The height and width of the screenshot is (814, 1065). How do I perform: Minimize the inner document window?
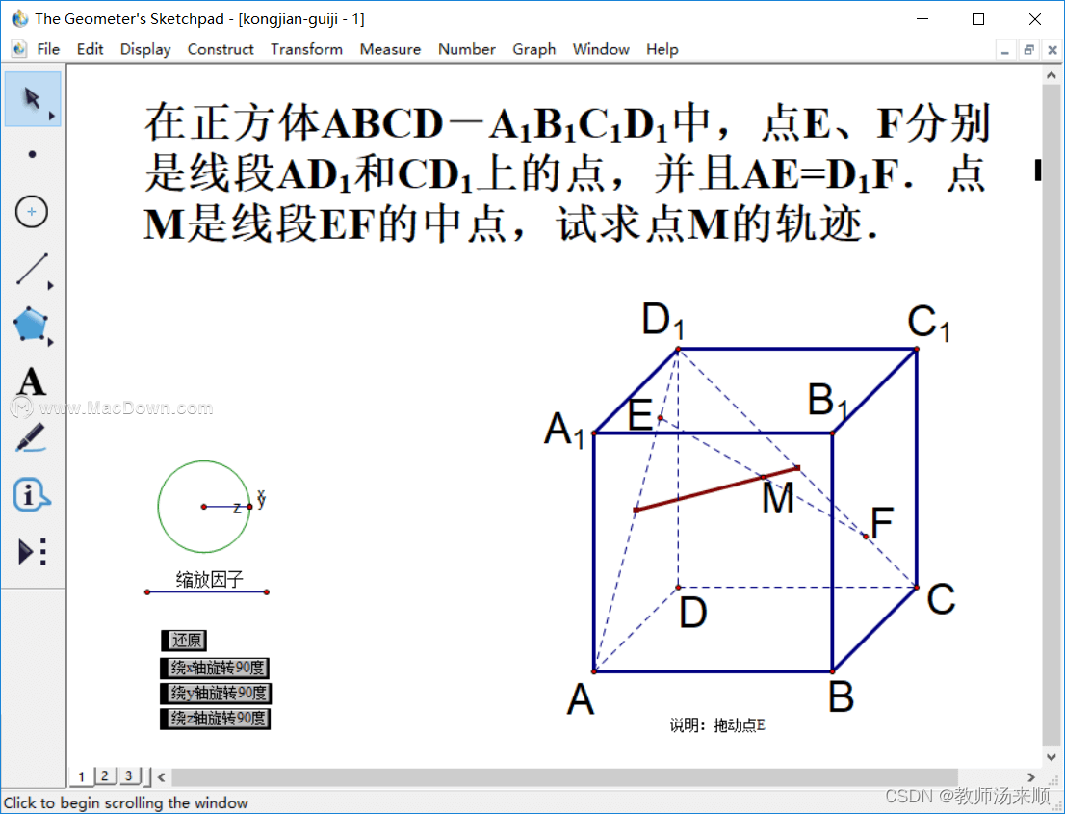pyautogui.click(x=1004, y=50)
